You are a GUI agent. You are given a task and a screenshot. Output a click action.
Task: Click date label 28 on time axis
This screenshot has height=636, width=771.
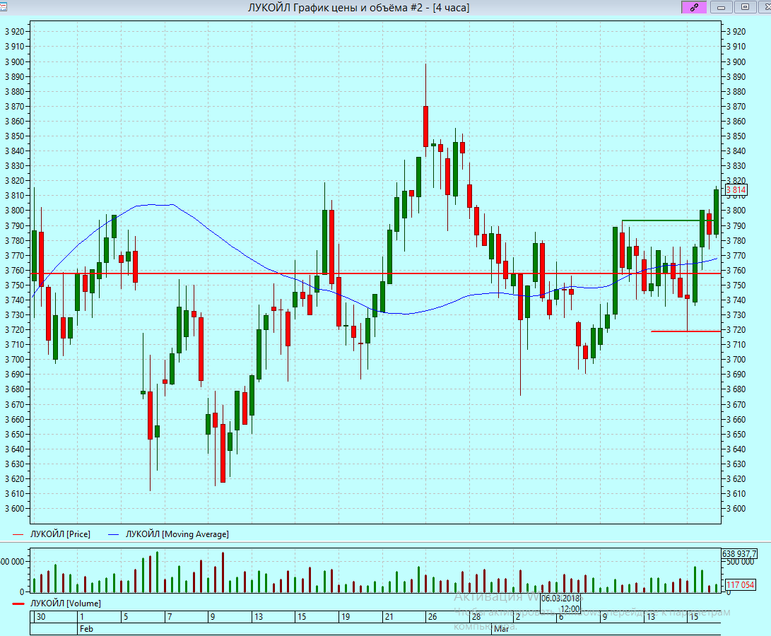click(476, 616)
